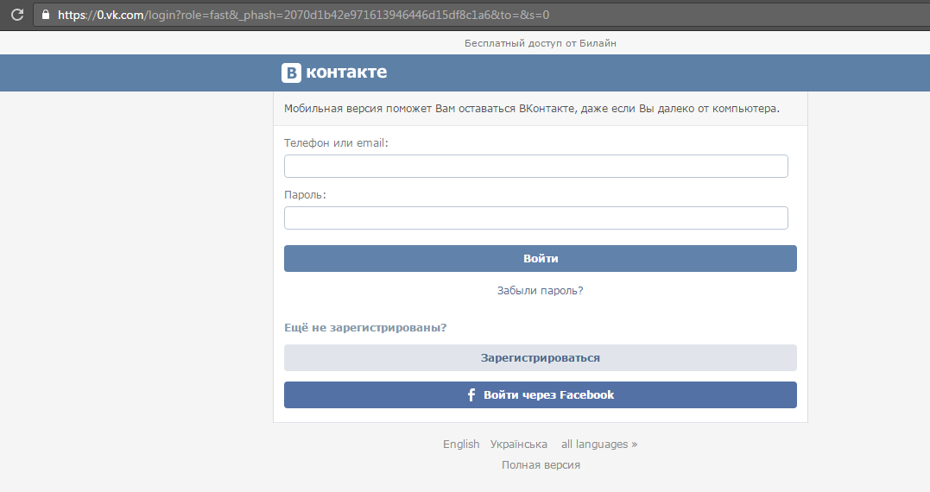Click the "Телефон или email:" field label

[x=336, y=143]
